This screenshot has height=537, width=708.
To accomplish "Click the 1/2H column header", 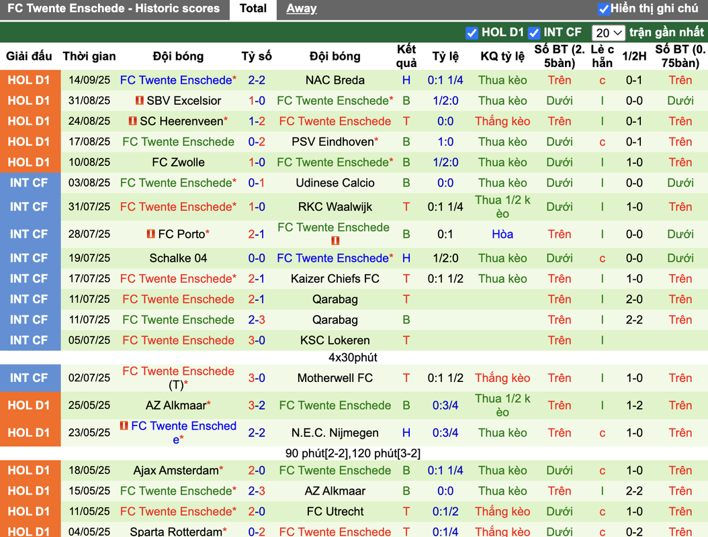I will point(634,56).
